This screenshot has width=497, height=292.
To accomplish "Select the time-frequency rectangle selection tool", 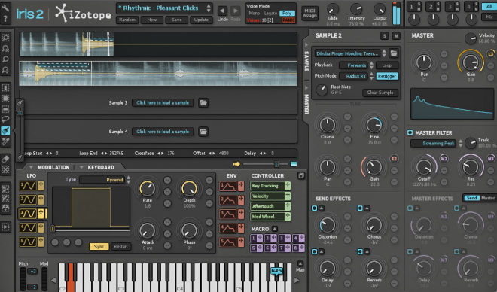I will coord(5,98).
